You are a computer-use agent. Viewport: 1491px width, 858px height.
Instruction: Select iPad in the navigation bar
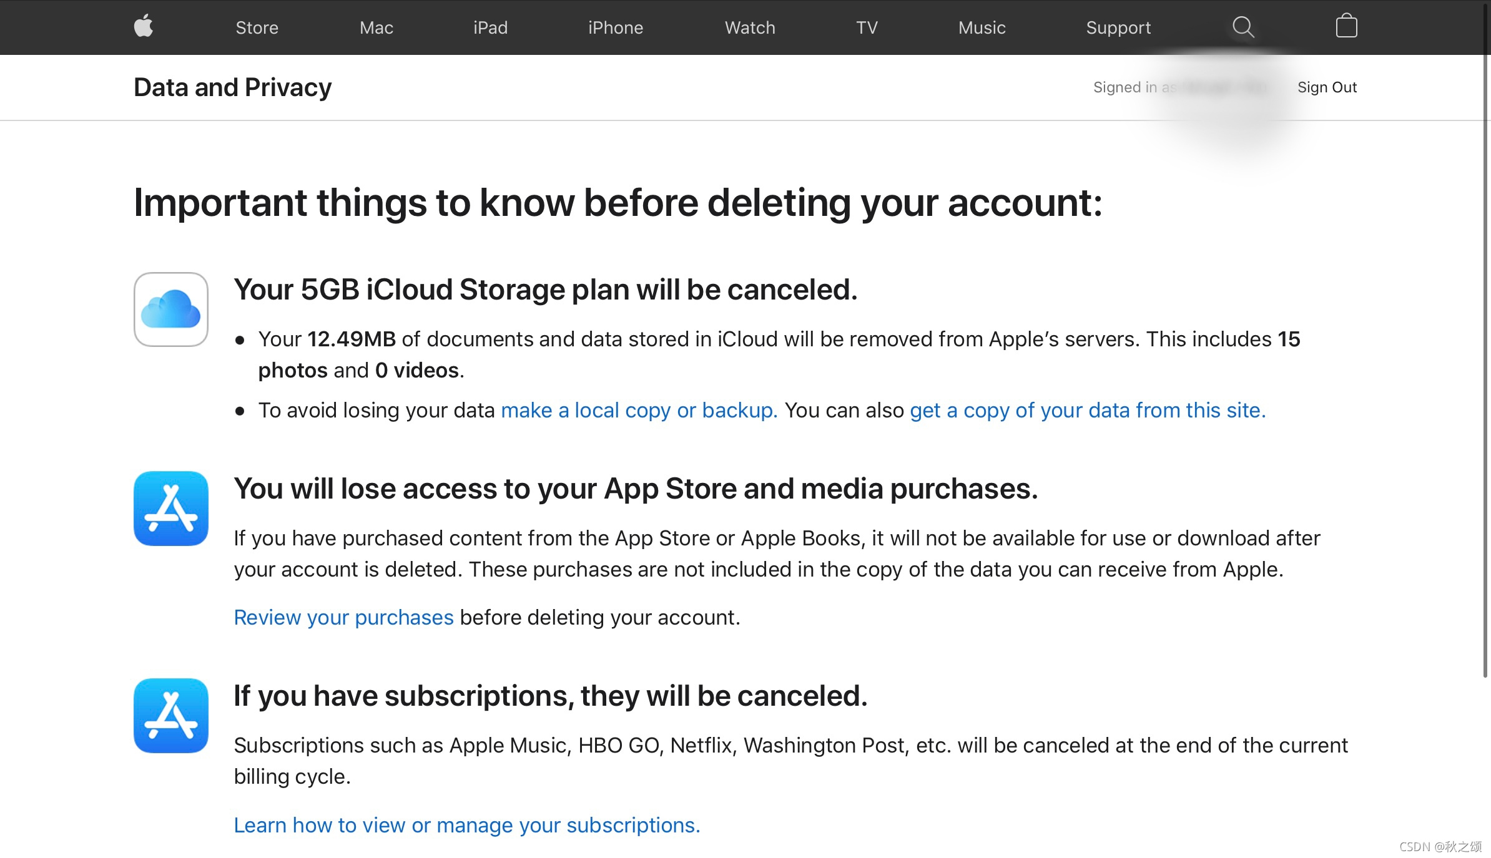(490, 27)
